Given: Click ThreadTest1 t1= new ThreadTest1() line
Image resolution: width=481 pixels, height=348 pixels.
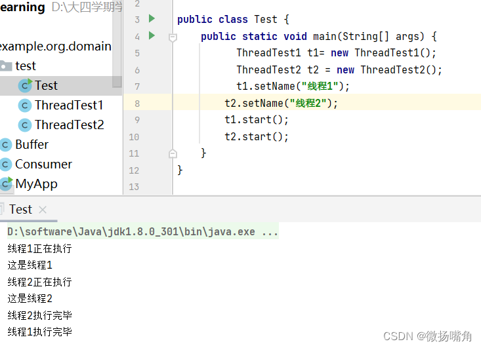Looking at the screenshot, I should pos(336,52).
